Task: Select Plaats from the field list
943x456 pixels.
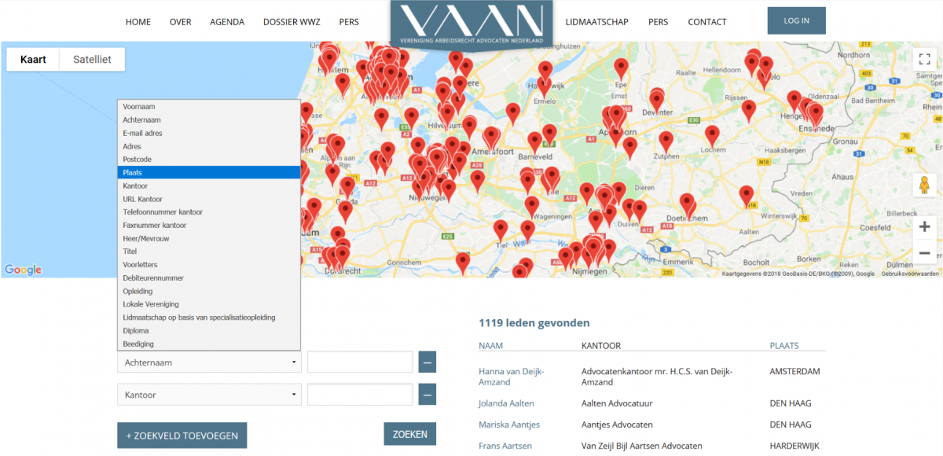Action: tap(208, 172)
